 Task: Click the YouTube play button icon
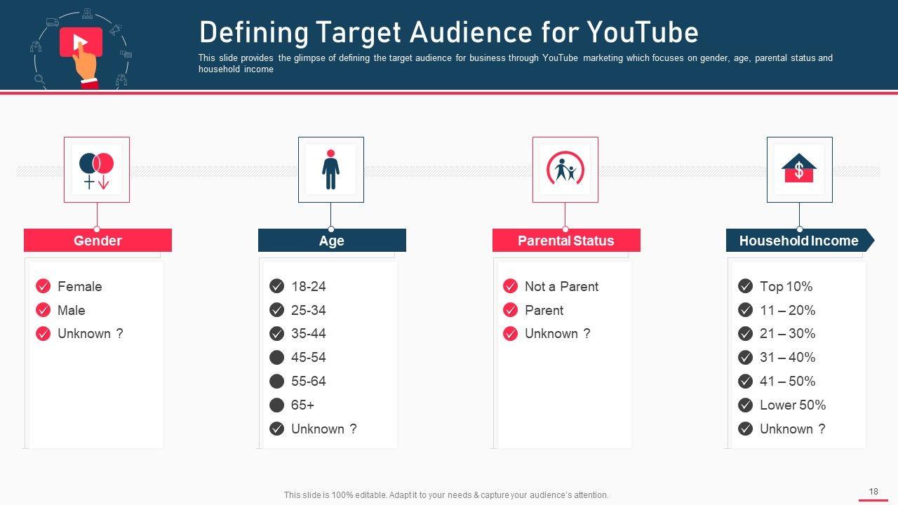(x=81, y=42)
